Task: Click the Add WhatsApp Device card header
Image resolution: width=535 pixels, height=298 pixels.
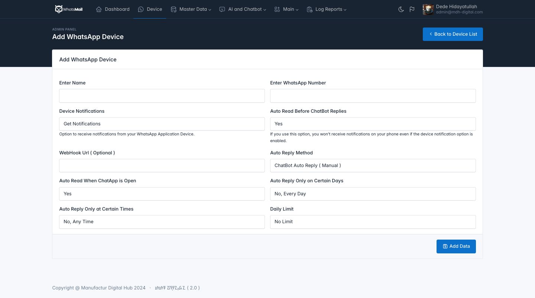Action: (x=88, y=60)
